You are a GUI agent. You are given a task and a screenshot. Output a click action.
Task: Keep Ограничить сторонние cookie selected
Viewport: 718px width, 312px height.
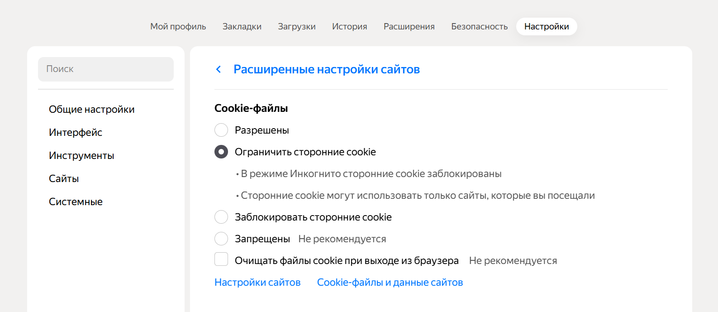(221, 152)
